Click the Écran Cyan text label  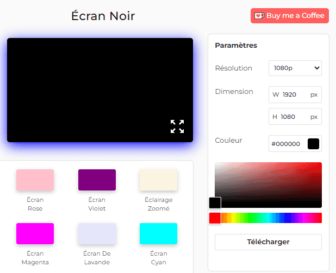pos(159,258)
